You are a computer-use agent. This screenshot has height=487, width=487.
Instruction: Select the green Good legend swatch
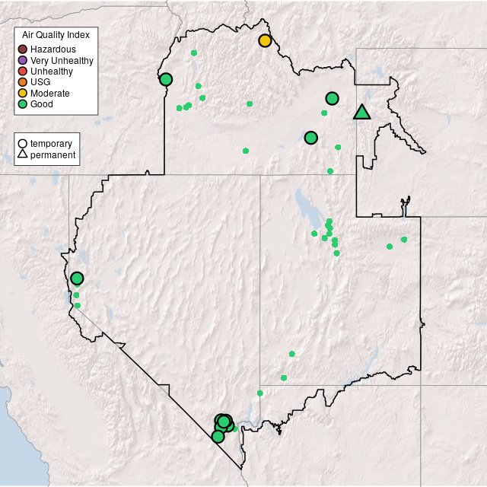tap(23, 103)
